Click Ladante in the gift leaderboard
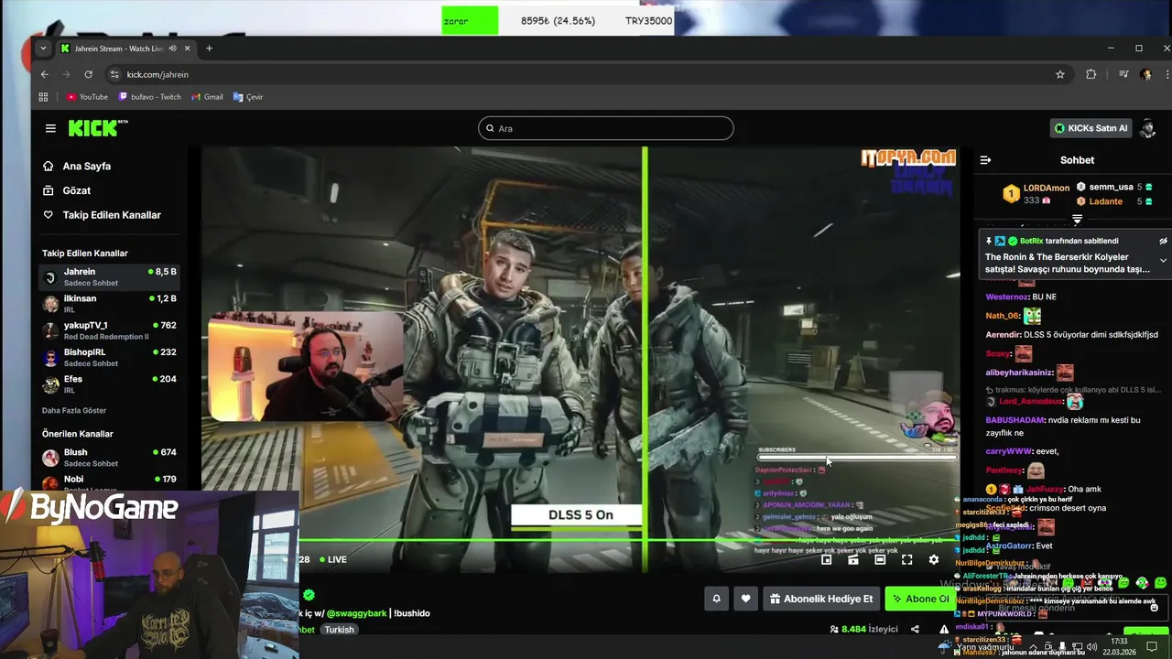Screen dimensions: 1172x659 point(1106,201)
